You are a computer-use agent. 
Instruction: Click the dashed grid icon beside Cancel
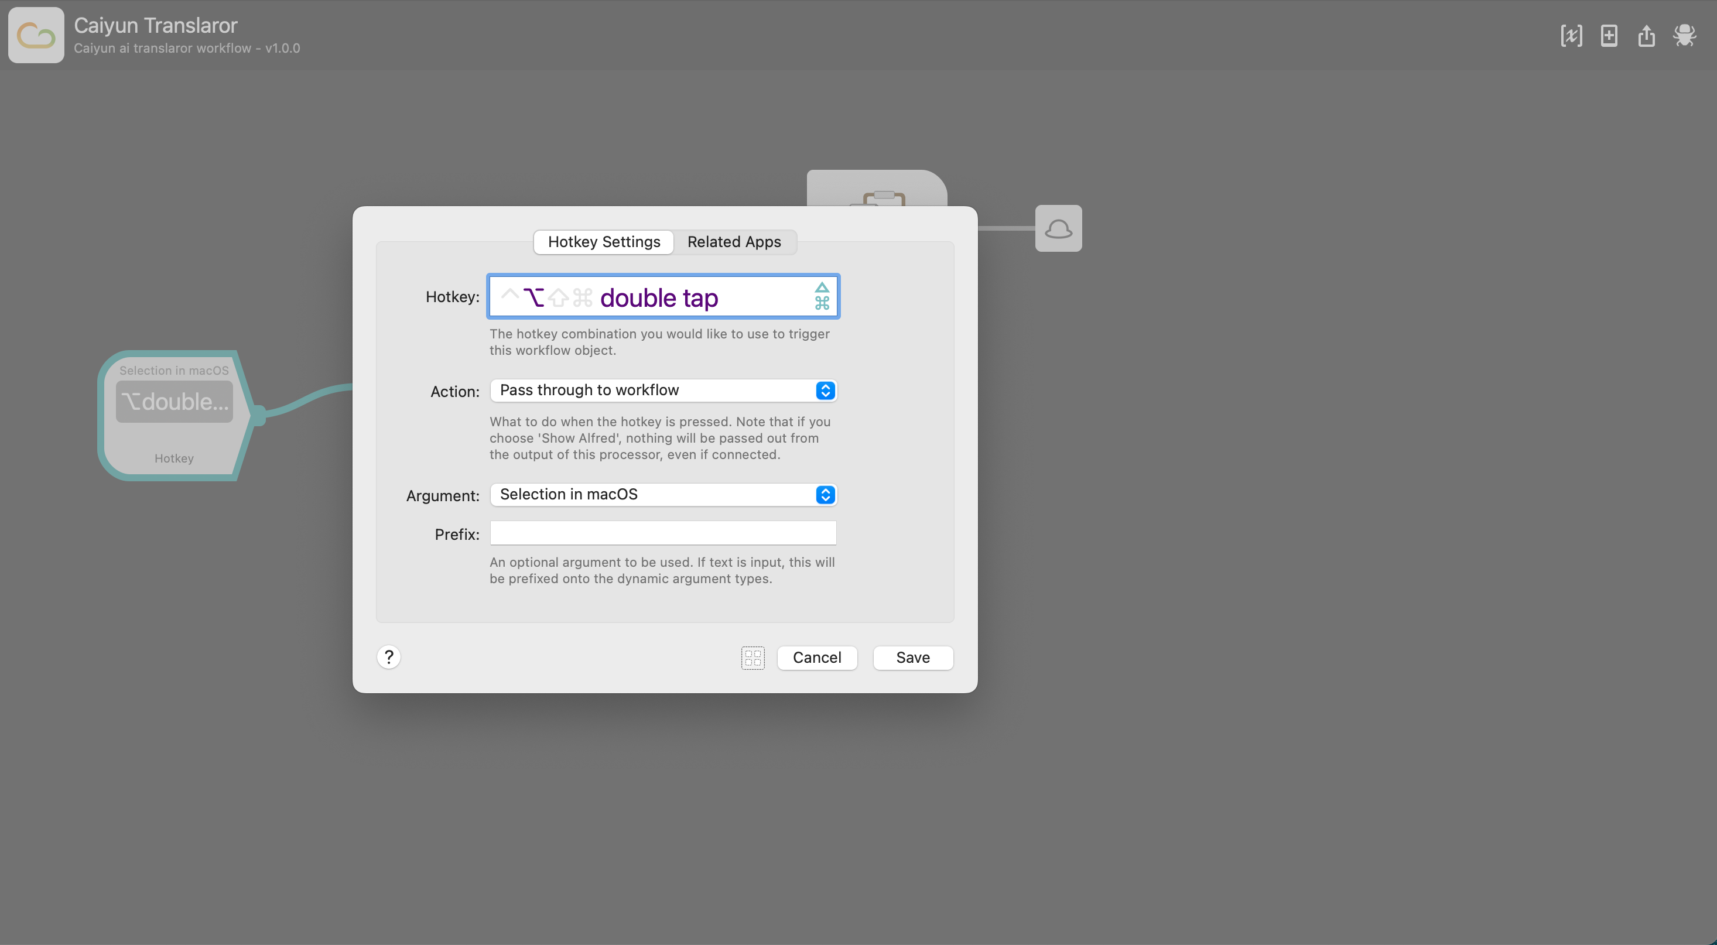click(x=753, y=658)
